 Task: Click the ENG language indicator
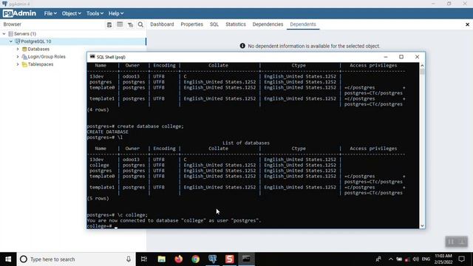click(x=426, y=259)
